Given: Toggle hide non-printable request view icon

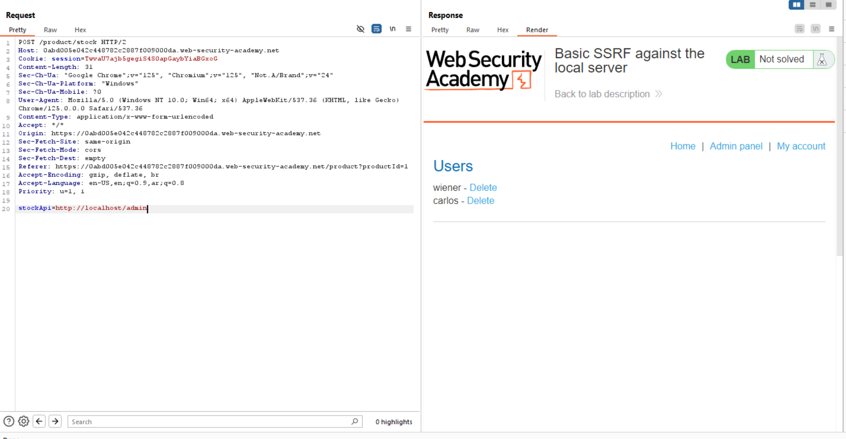Looking at the screenshot, I should [x=360, y=29].
